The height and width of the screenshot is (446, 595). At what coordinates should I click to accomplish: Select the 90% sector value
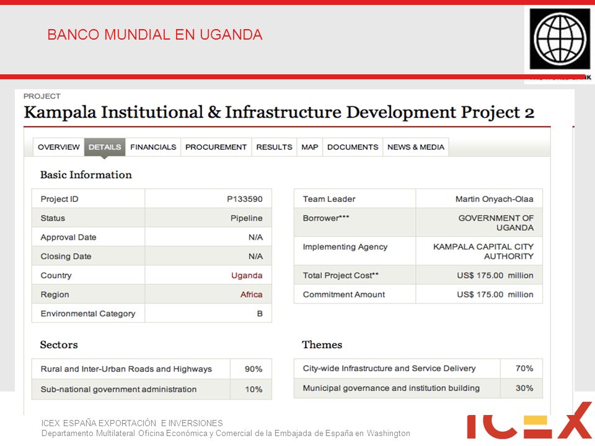(253, 369)
